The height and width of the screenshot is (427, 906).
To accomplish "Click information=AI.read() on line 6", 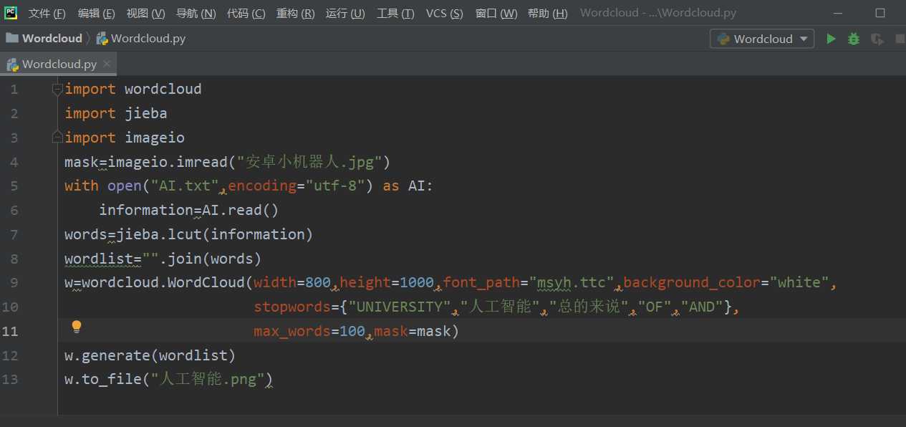I will (188, 211).
